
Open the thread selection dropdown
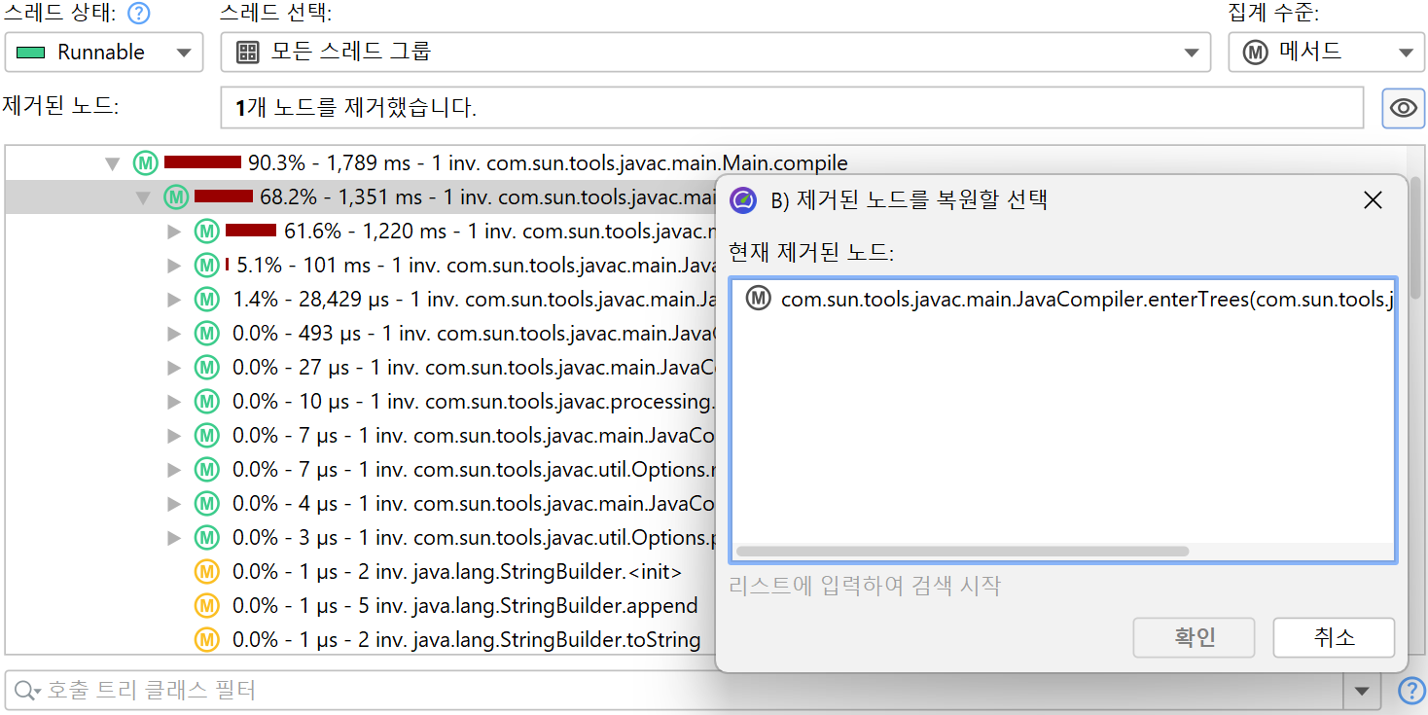715,53
